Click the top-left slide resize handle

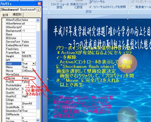click(48, 19)
